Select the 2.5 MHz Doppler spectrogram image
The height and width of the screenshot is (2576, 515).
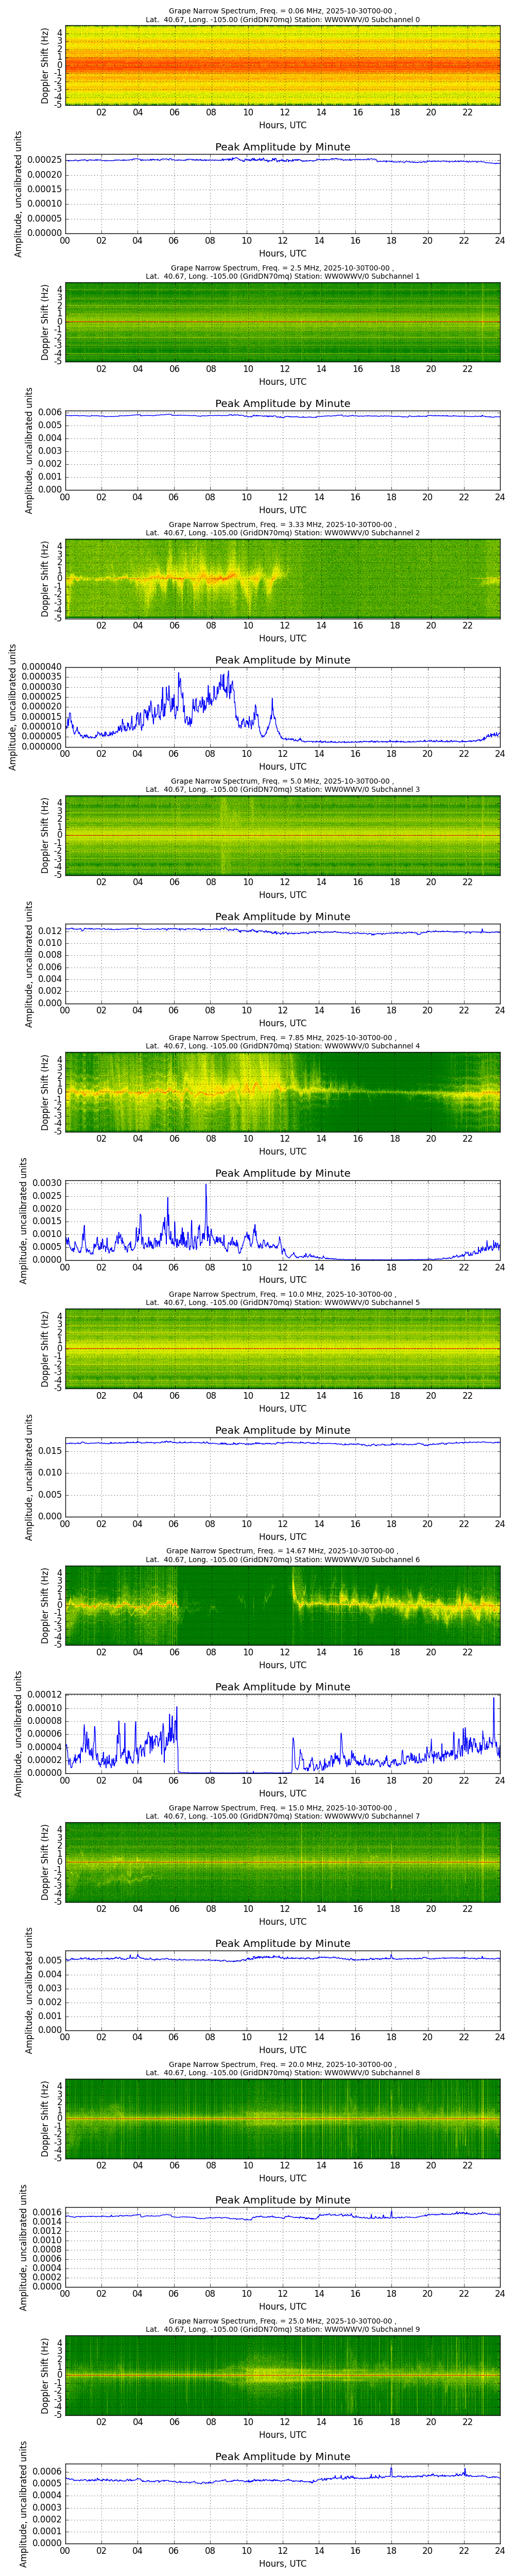point(283,322)
